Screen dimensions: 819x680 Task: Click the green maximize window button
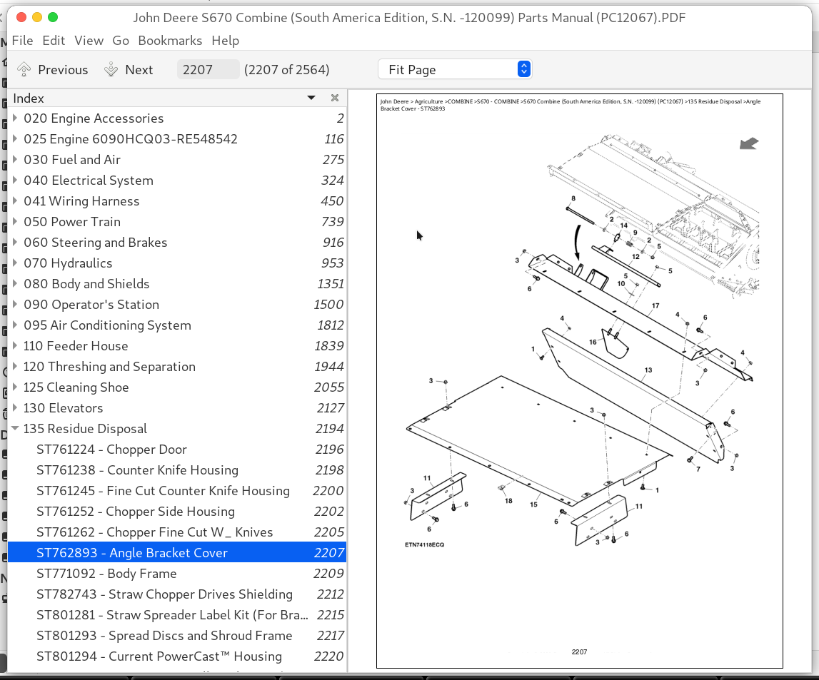pyautogui.click(x=53, y=17)
